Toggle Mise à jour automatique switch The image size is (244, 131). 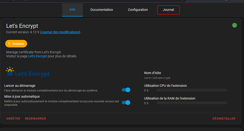126,103
